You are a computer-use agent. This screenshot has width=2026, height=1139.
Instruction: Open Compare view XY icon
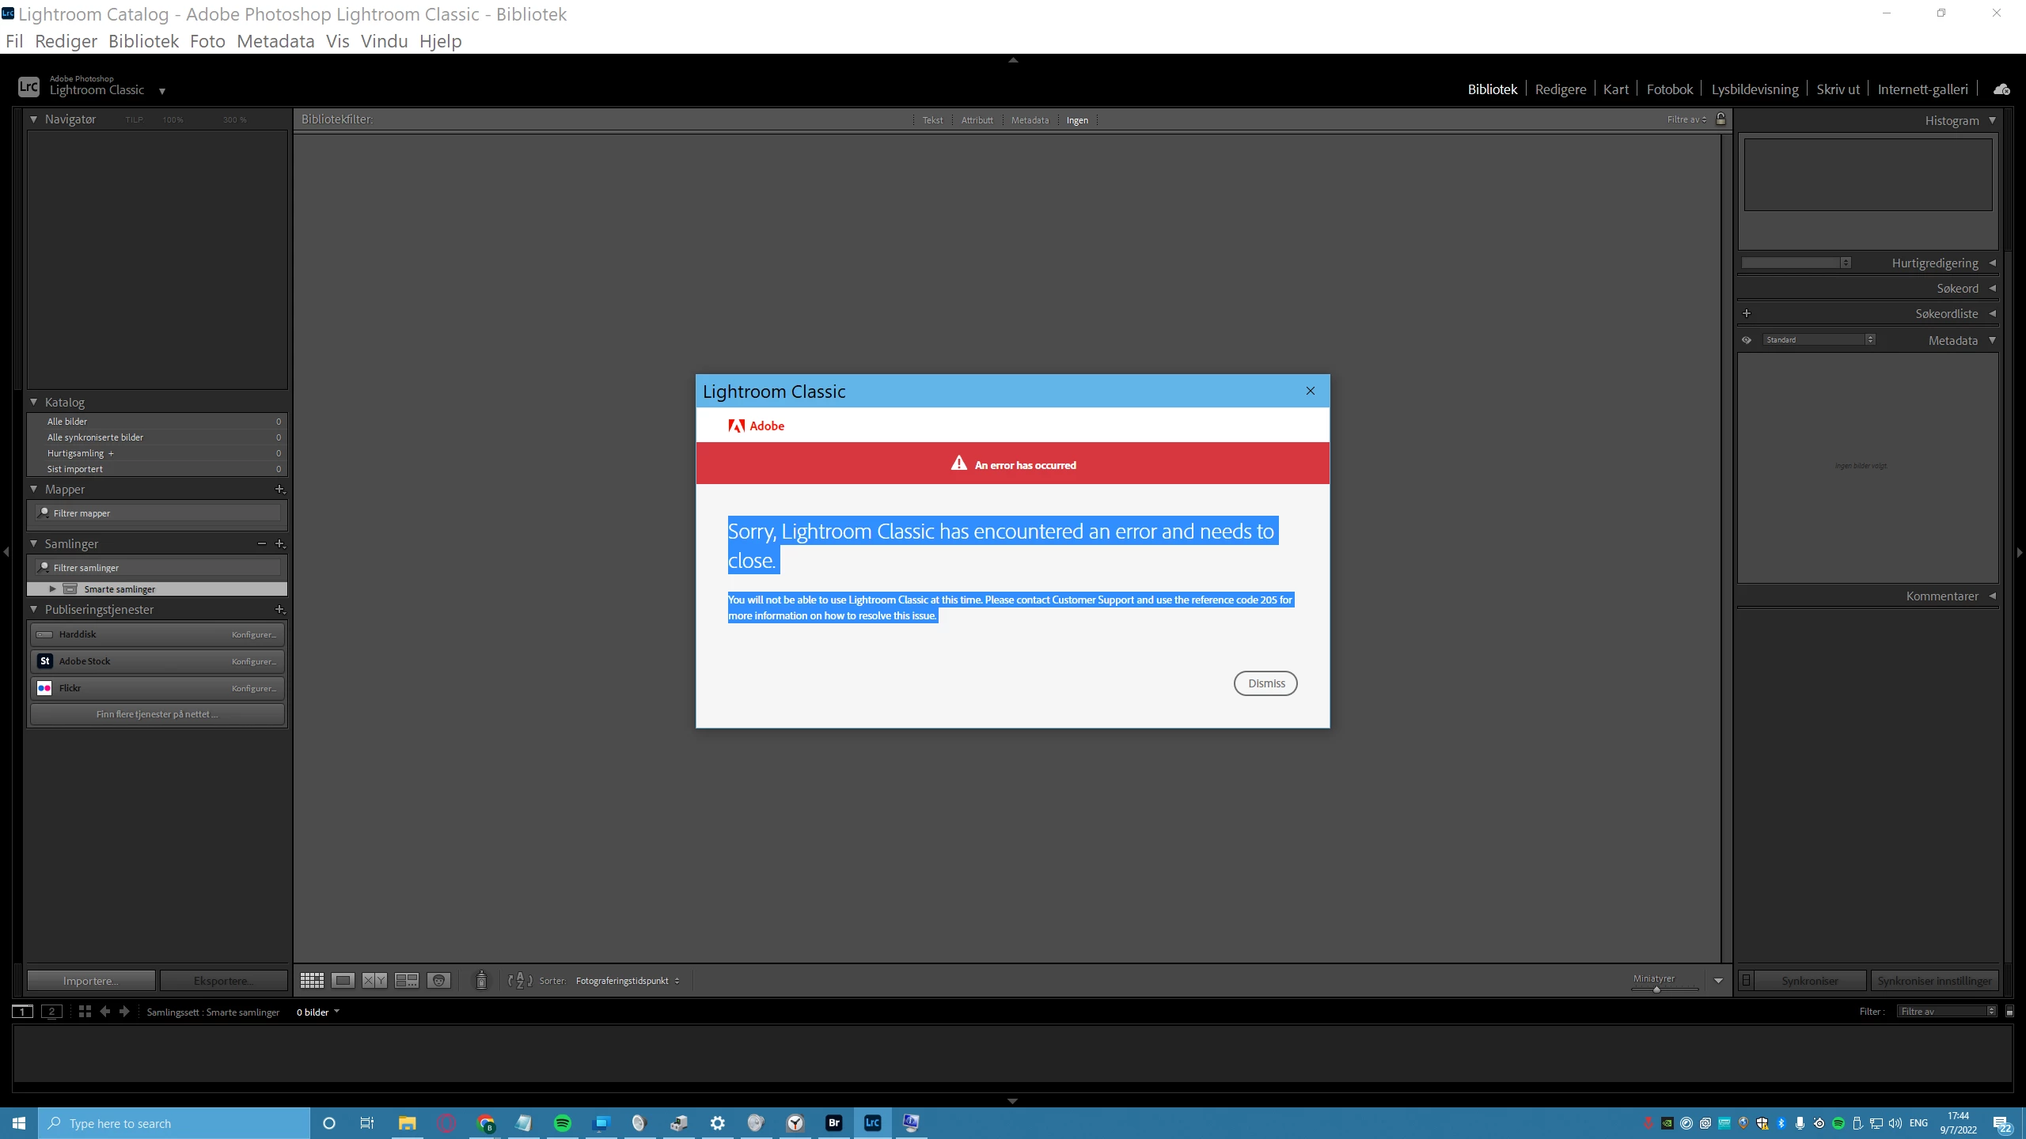(374, 981)
